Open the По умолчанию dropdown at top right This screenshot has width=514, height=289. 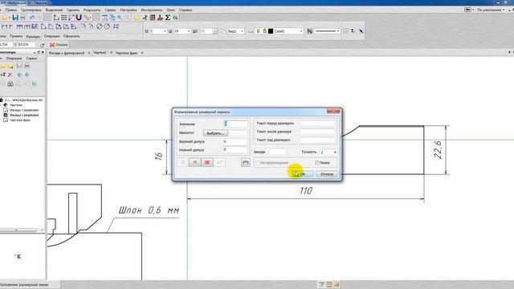pyautogui.click(x=491, y=10)
